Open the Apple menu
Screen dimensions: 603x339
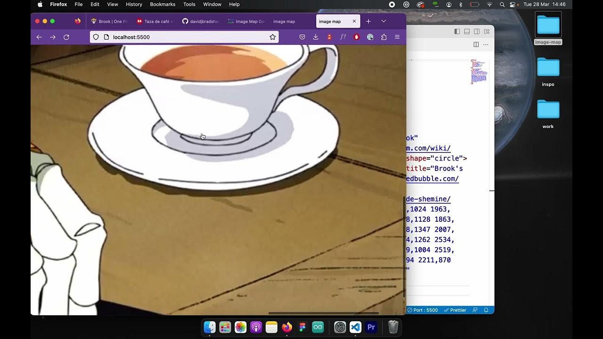pyautogui.click(x=40, y=4)
